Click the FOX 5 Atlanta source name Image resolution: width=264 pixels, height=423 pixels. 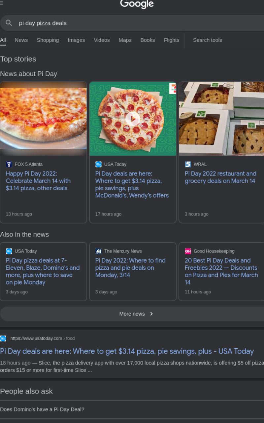(x=29, y=164)
